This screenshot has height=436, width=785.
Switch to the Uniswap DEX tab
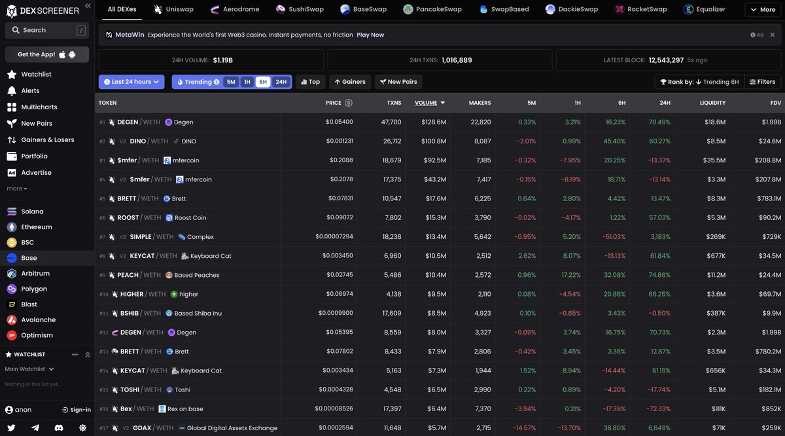coord(173,9)
